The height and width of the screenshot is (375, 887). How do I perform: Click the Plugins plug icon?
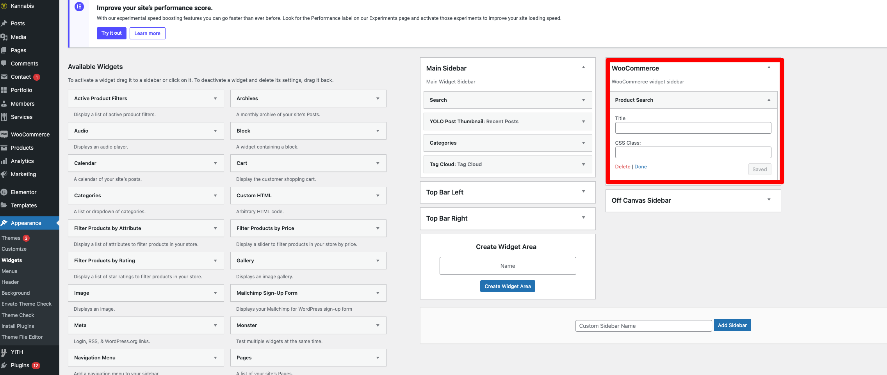point(4,365)
